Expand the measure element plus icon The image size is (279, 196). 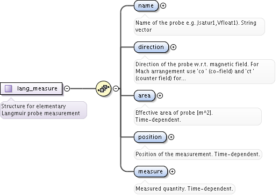(172, 172)
